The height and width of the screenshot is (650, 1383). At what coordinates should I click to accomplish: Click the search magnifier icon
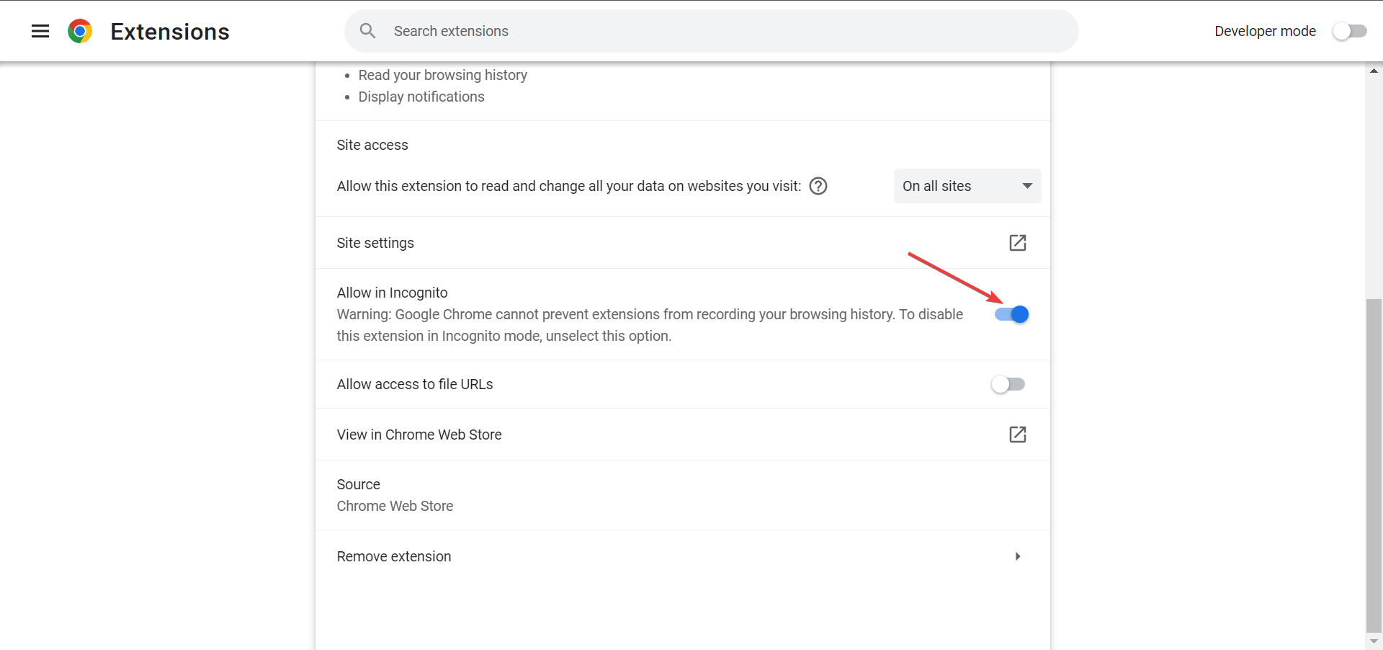tap(367, 31)
